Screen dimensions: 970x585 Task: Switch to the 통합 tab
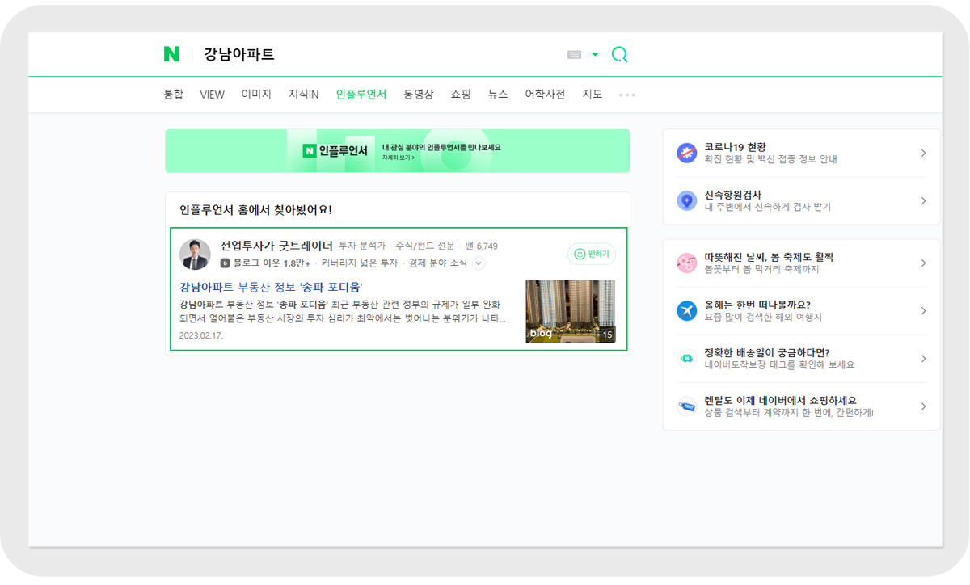point(174,95)
